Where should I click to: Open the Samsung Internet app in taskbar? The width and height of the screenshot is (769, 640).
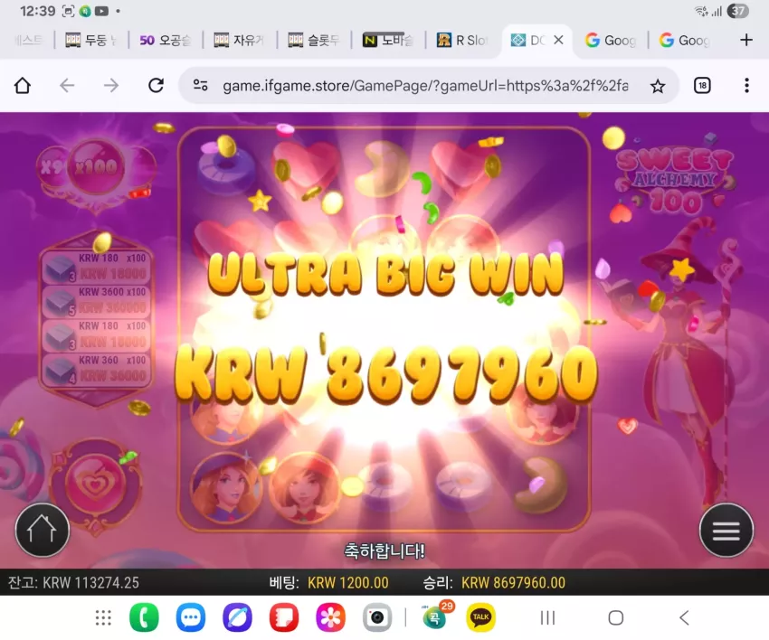pos(237,617)
